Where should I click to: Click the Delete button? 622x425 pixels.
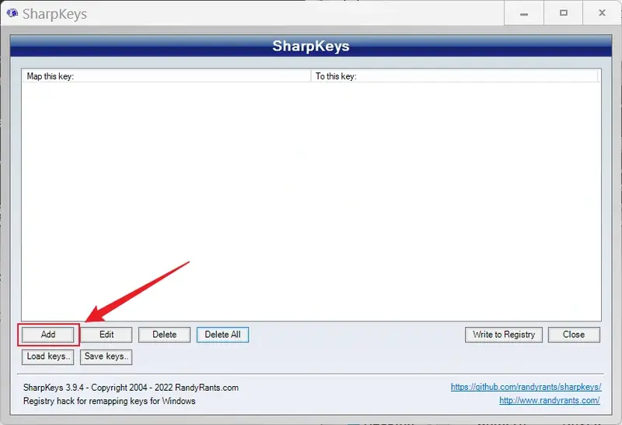pyautogui.click(x=164, y=335)
